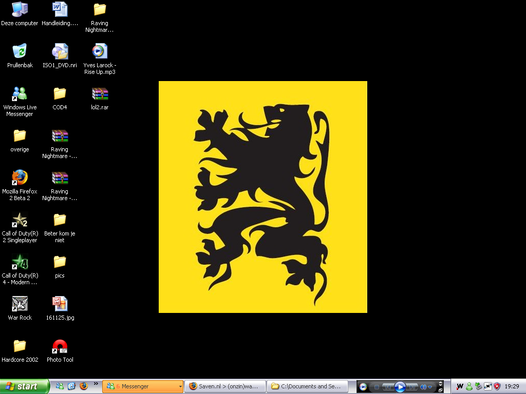Screen dimensions: 526x394
Task: Select the pics folder on the desktop
Action: 60,267
